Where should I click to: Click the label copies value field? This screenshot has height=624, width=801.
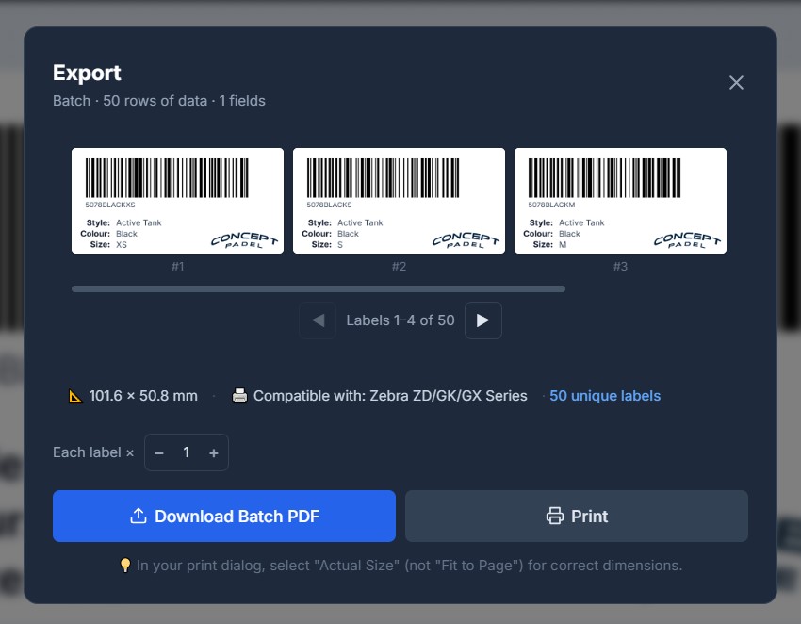point(187,452)
